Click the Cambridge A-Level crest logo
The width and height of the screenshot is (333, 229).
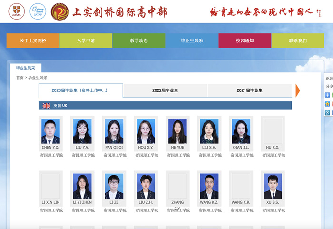(x=16, y=11)
